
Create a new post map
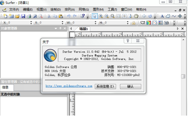pos(154,23)
